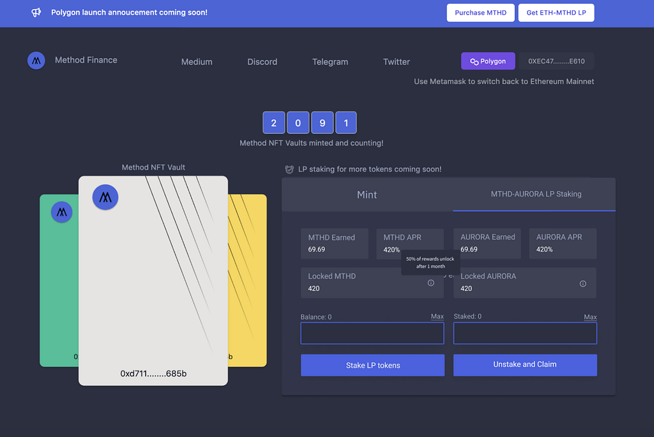Click the Polygon chain link icon
This screenshot has width=654, height=437.
tap(475, 62)
